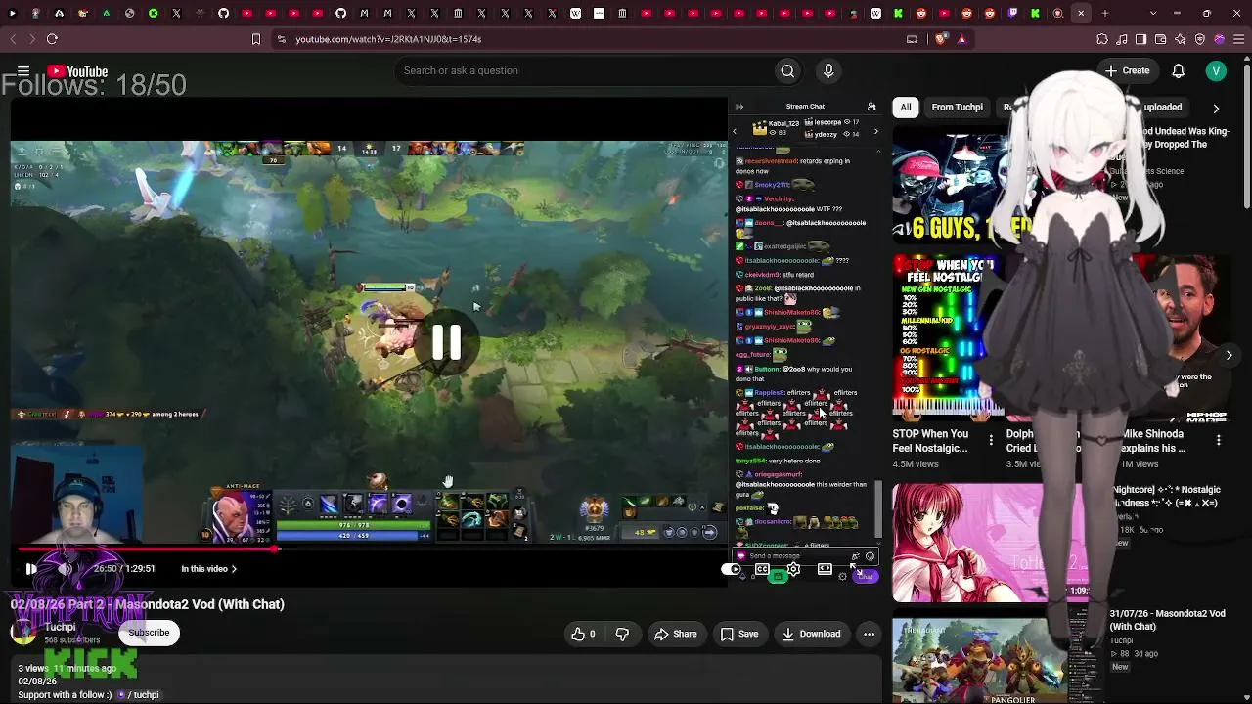
Task: Open a new browser tab
Action: [1105, 14]
